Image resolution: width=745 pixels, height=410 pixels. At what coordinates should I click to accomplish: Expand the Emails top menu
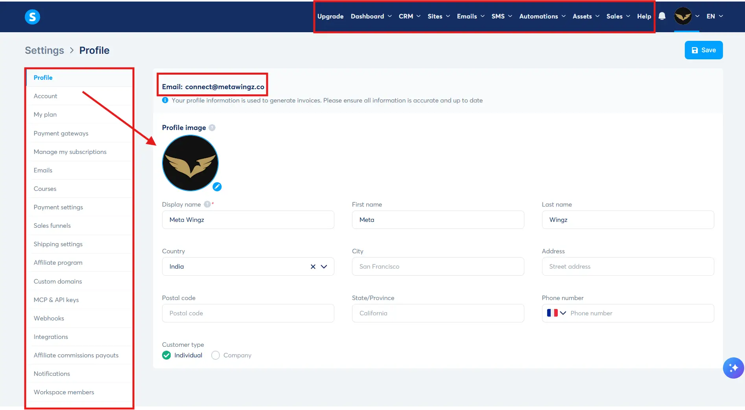[x=470, y=16]
